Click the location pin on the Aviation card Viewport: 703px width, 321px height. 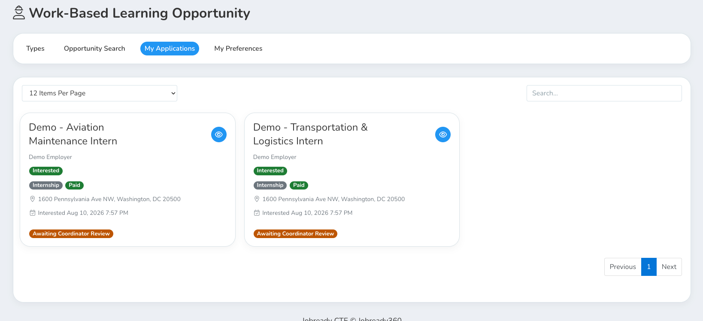point(32,199)
